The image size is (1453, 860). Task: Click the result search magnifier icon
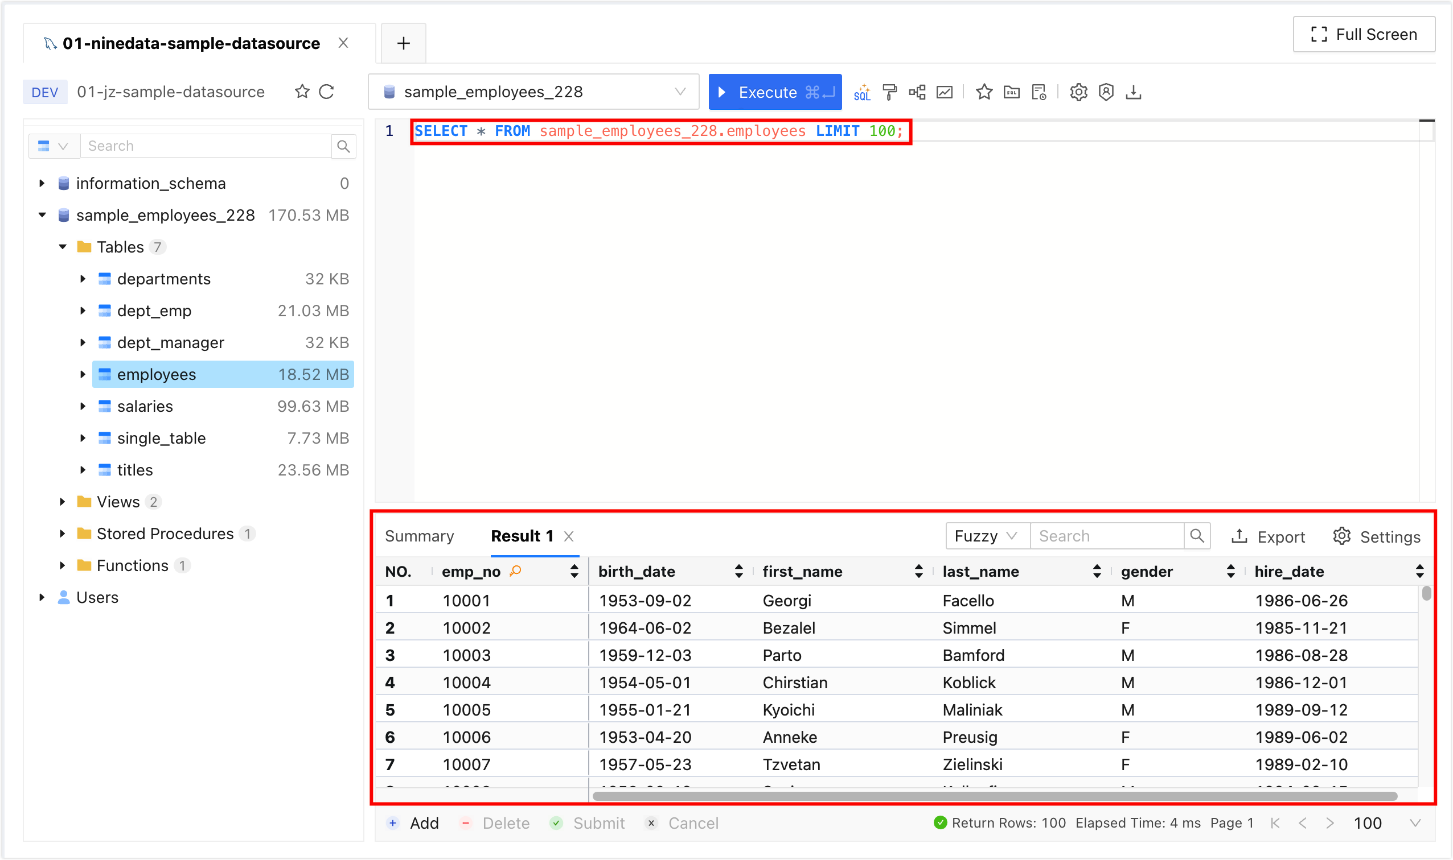pyautogui.click(x=1197, y=536)
